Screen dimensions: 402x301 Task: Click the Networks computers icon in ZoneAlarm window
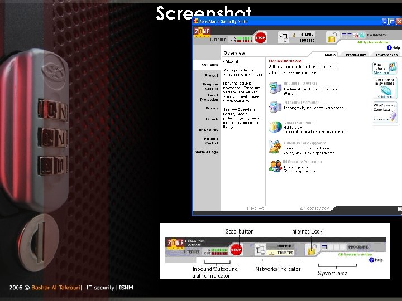(284, 37)
